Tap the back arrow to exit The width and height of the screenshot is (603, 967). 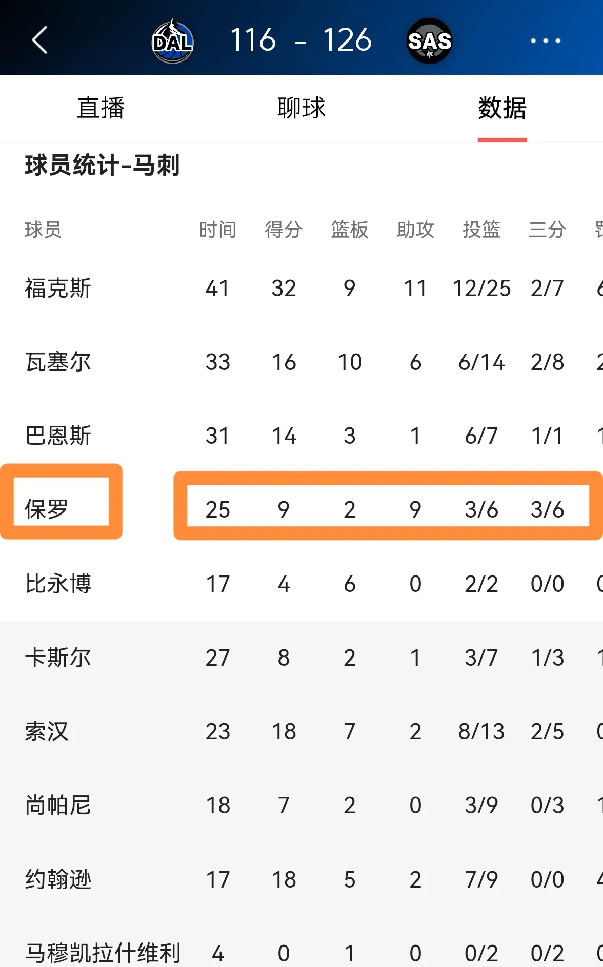39,41
